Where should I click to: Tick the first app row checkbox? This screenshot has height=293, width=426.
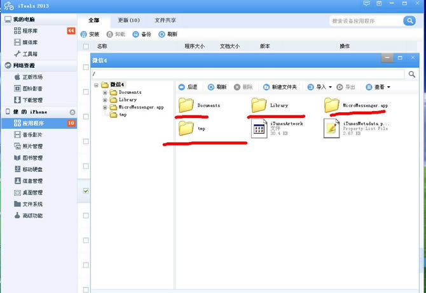(x=86, y=67)
